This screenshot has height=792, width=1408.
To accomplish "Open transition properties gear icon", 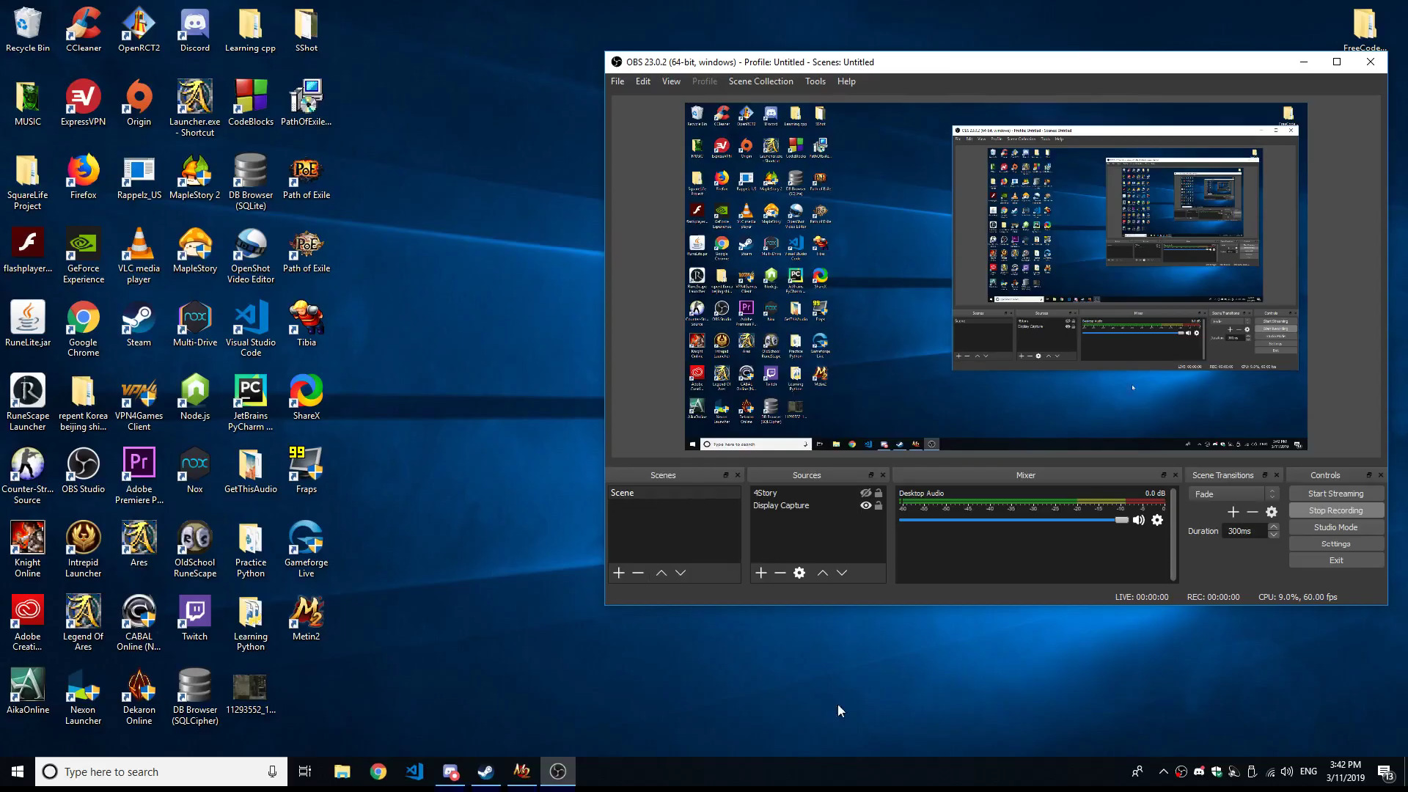I will (x=1272, y=512).
